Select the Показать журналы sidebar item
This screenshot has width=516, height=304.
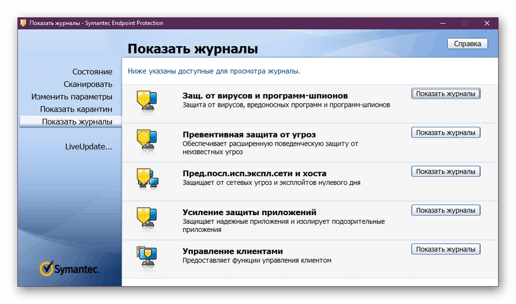point(71,121)
